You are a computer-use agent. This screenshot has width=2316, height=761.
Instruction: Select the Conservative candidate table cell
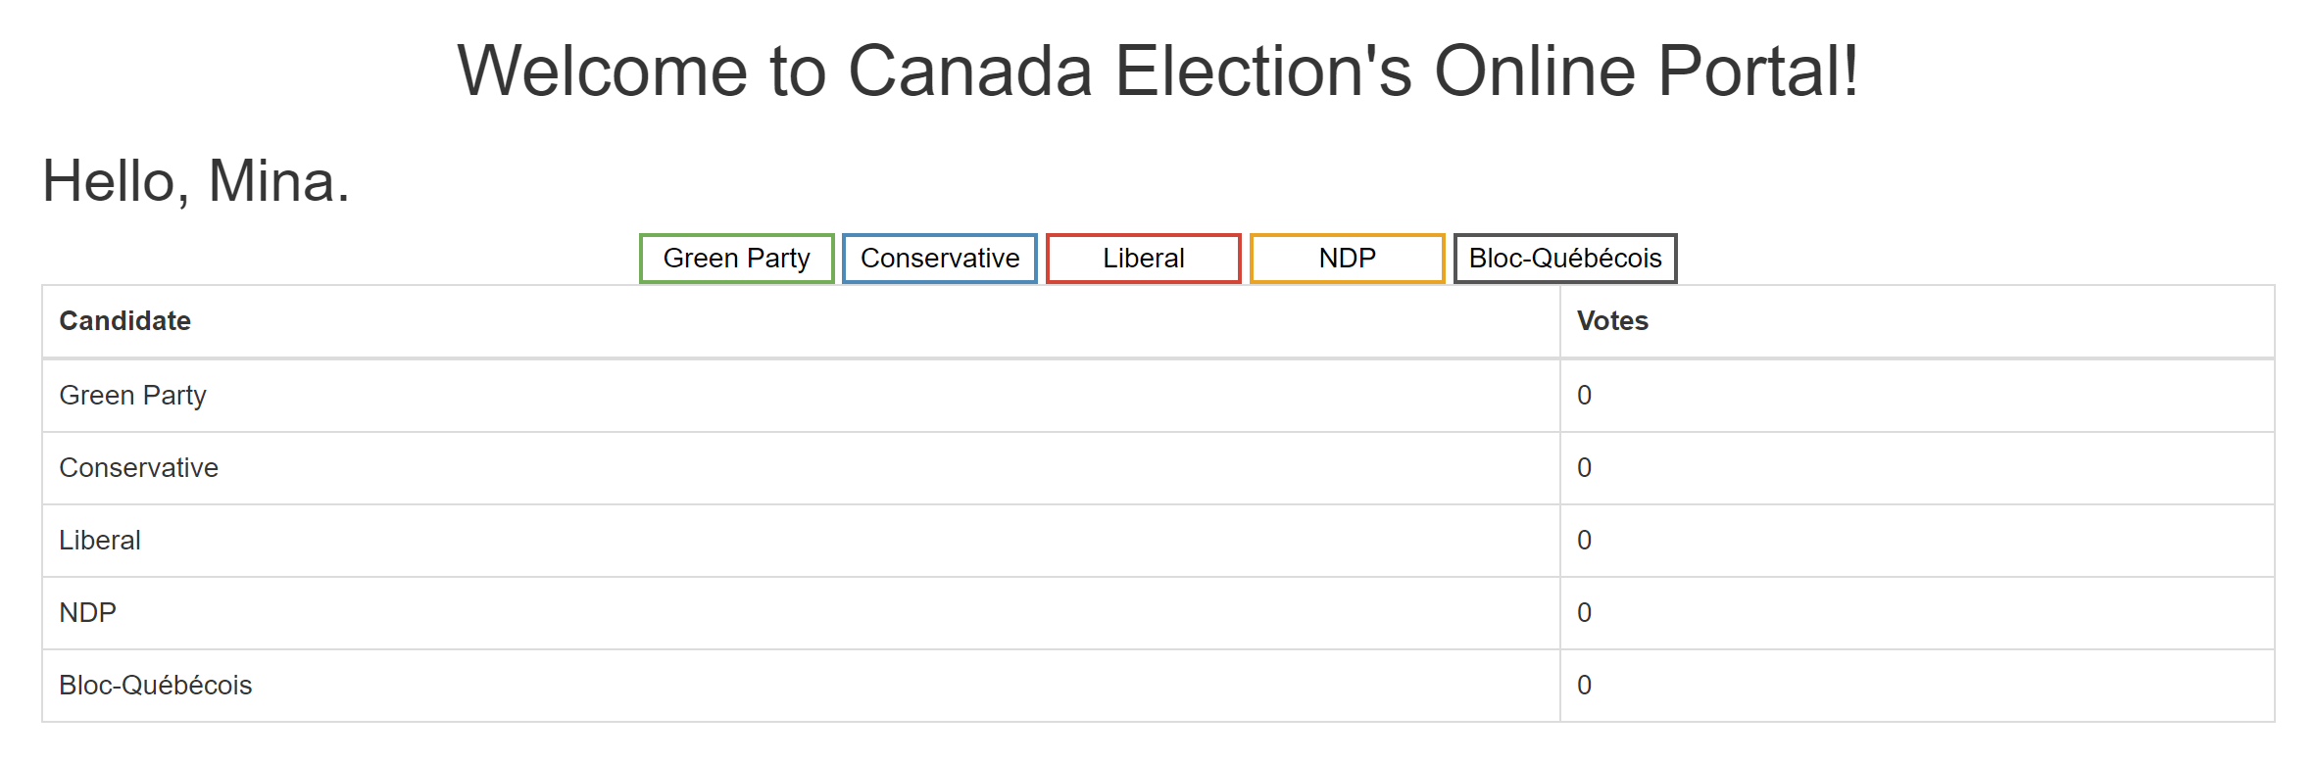tap(801, 468)
